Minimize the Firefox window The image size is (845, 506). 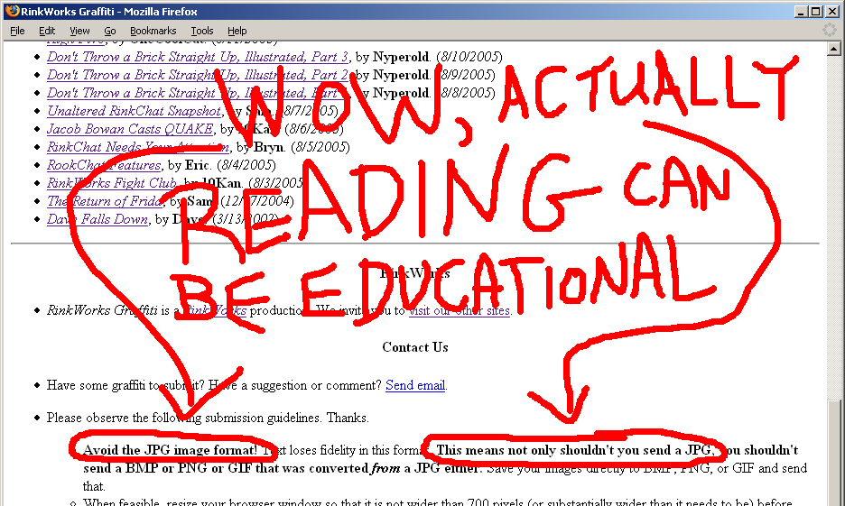[802, 12]
